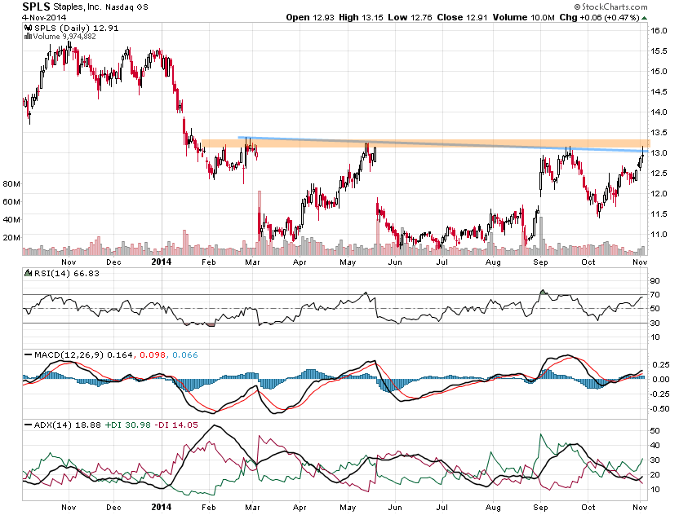Click the 'High 13.15' quote value
Screen dimensions: 679x515
[362, 18]
